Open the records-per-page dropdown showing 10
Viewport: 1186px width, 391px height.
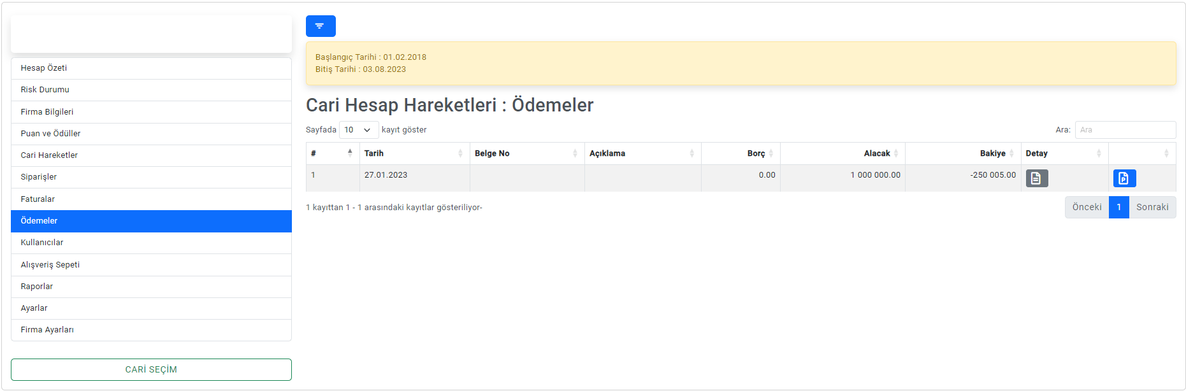[x=358, y=130]
